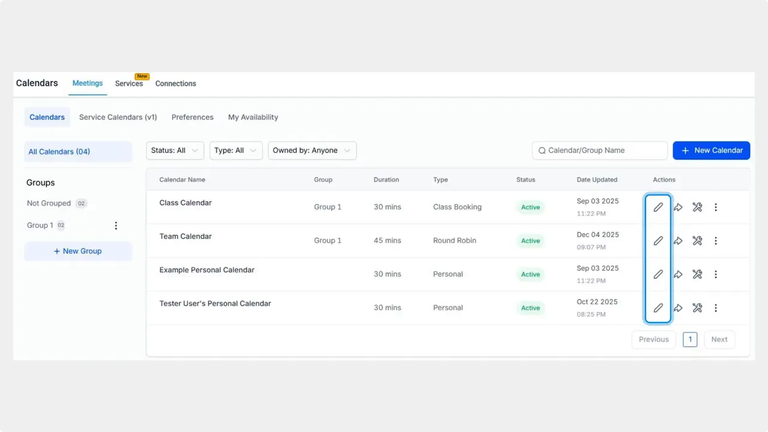Select Not Grouped in Groups list
Image resolution: width=768 pixels, height=432 pixels.
tap(49, 203)
